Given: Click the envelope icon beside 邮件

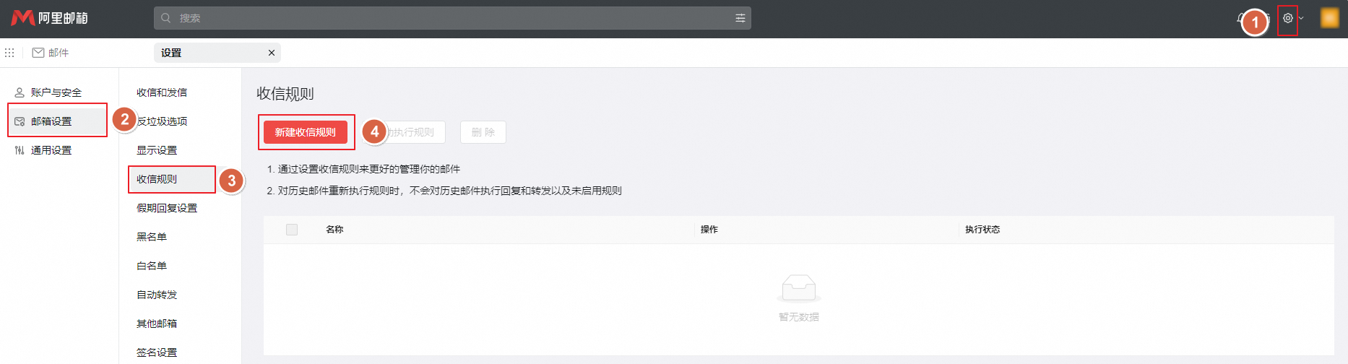Looking at the screenshot, I should click(x=38, y=53).
